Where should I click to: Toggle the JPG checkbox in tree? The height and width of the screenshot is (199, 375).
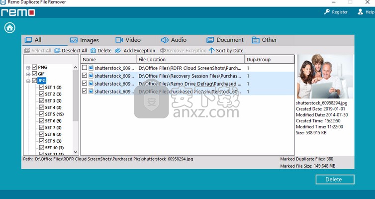tap(34, 81)
